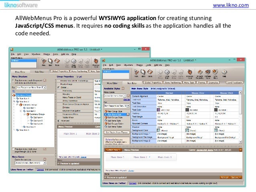The image size is (256, 192).
Task: Expand the Advanced section in Group Properties
Action: (x=59, y=121)
